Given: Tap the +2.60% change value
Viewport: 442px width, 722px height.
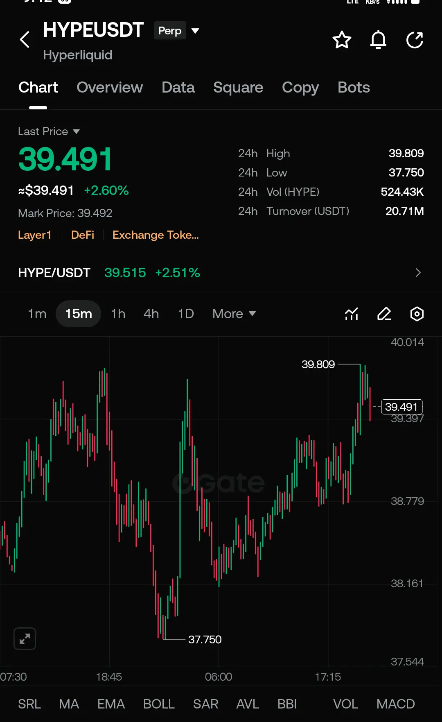Looking at the screenshot, I should click(x=106, y=190).
